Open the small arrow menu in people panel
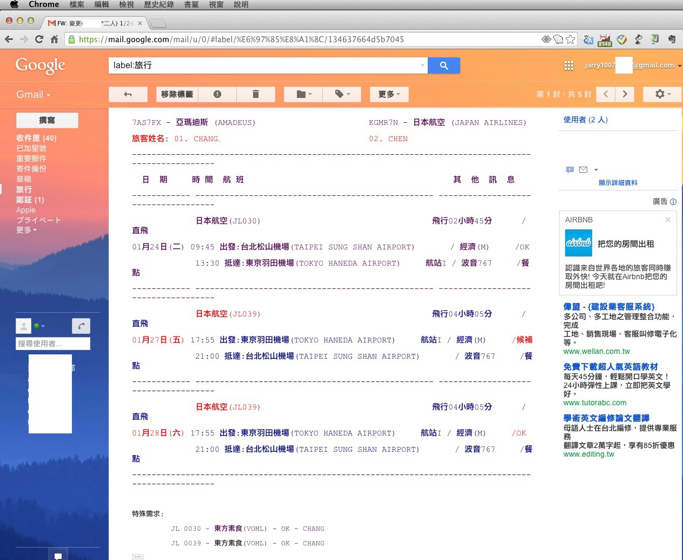The width and height of the screenshot is (683, 560). click(596, 170)
